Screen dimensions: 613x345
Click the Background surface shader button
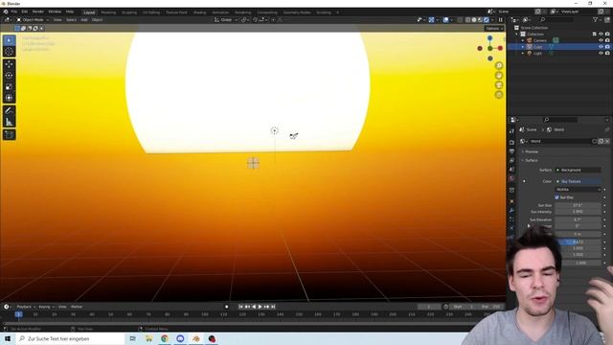pyautogui.click(x=578, y=171)
